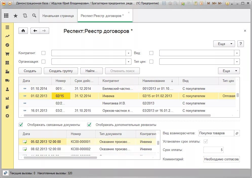The height and width of the screenshot is (178, 252).
Task: Click the M+ memory add button
Action: tap(214, 3)
